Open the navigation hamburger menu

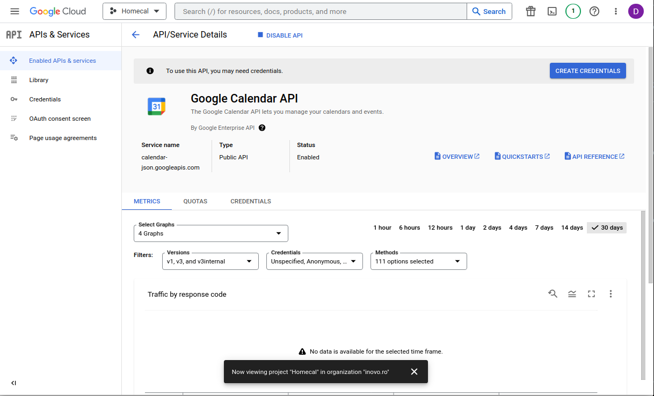coord(14,11)
